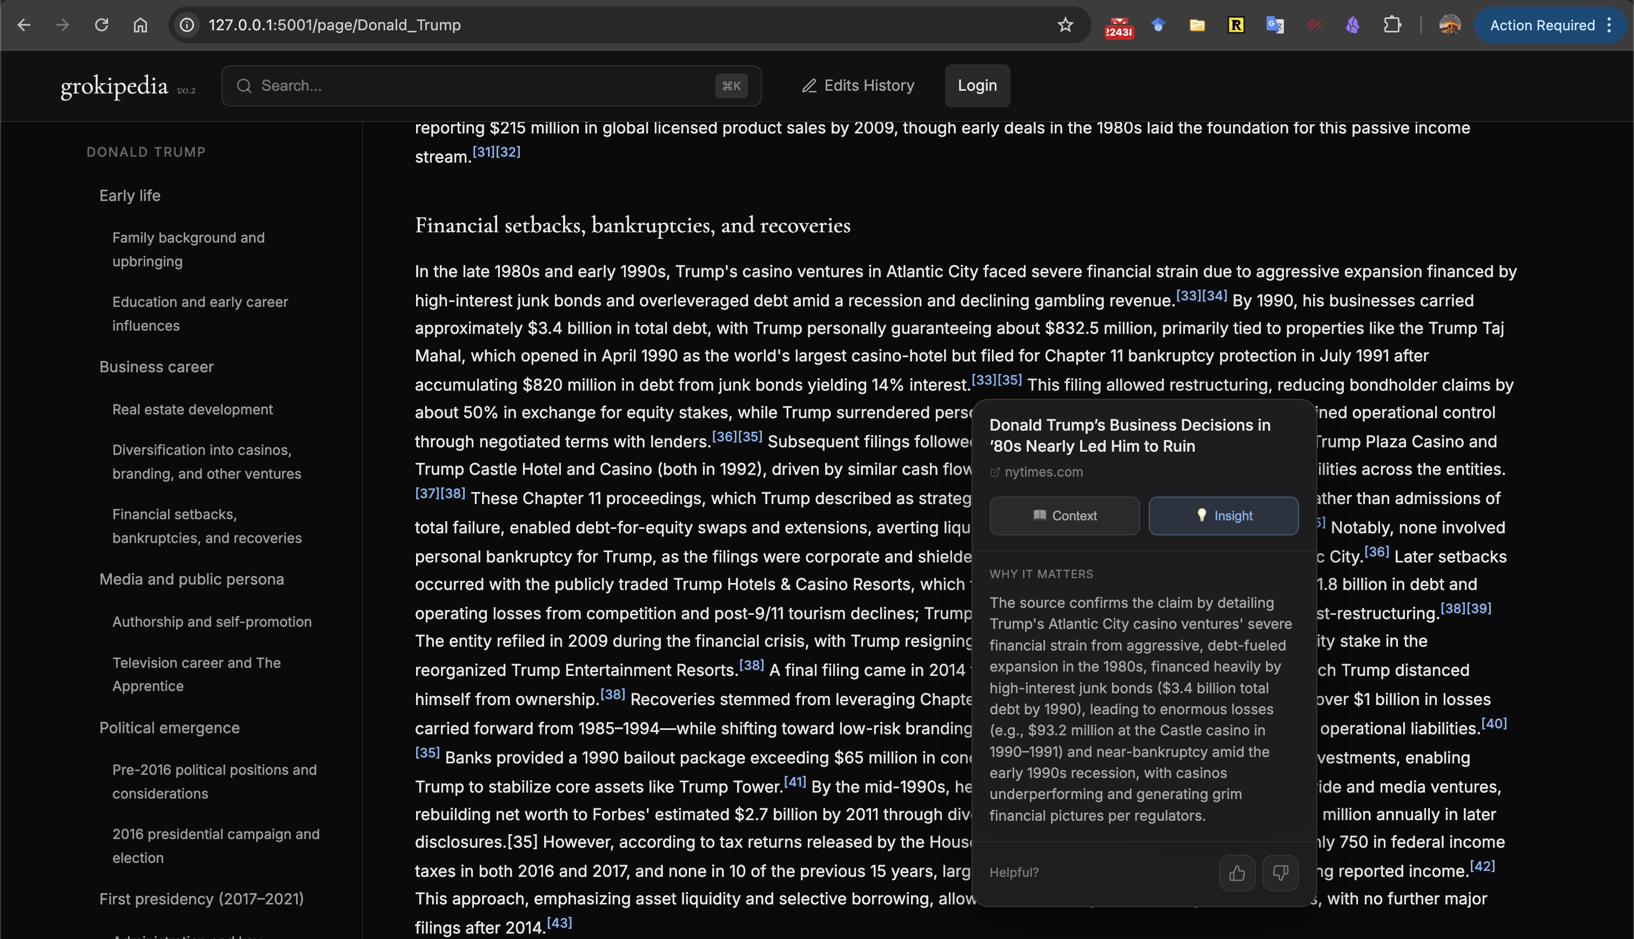Select the Insight tab in popup
The image size is (1634, 939).
click(x=1223, y=515)
